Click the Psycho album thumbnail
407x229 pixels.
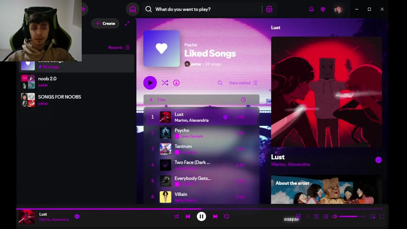click(x=165, y=133)
